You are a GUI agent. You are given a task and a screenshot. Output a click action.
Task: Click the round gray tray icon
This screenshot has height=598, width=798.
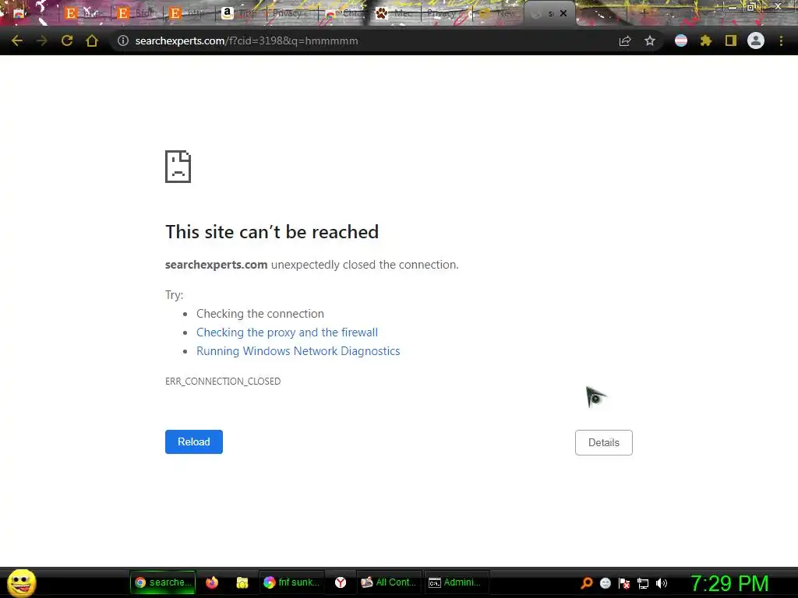point(605,583)
